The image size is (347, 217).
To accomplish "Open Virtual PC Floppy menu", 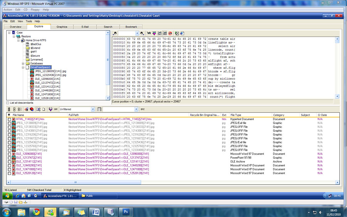I will (35, 10).
